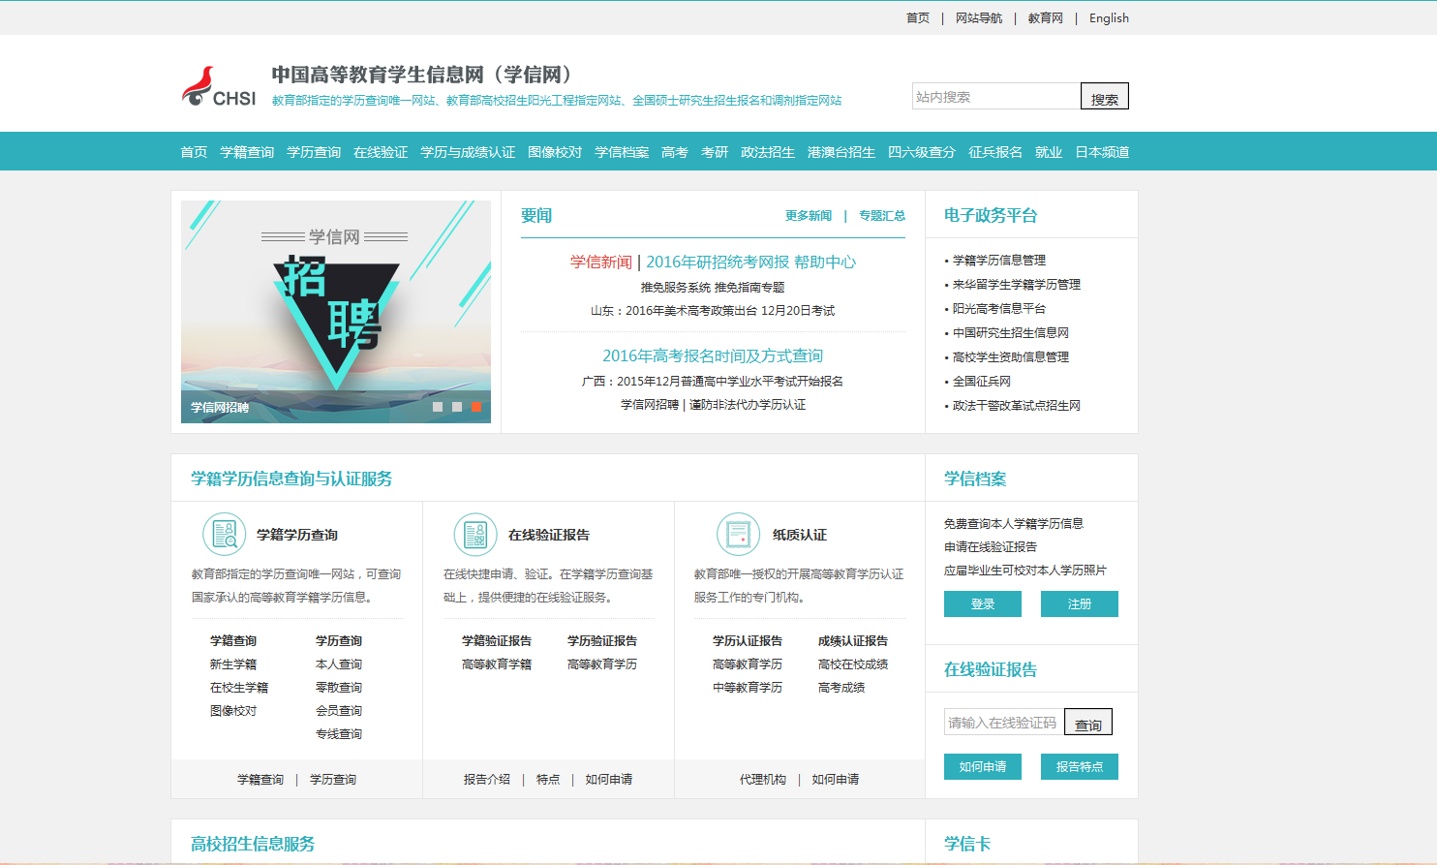Click the 会员查询 link

pos(339,710)
